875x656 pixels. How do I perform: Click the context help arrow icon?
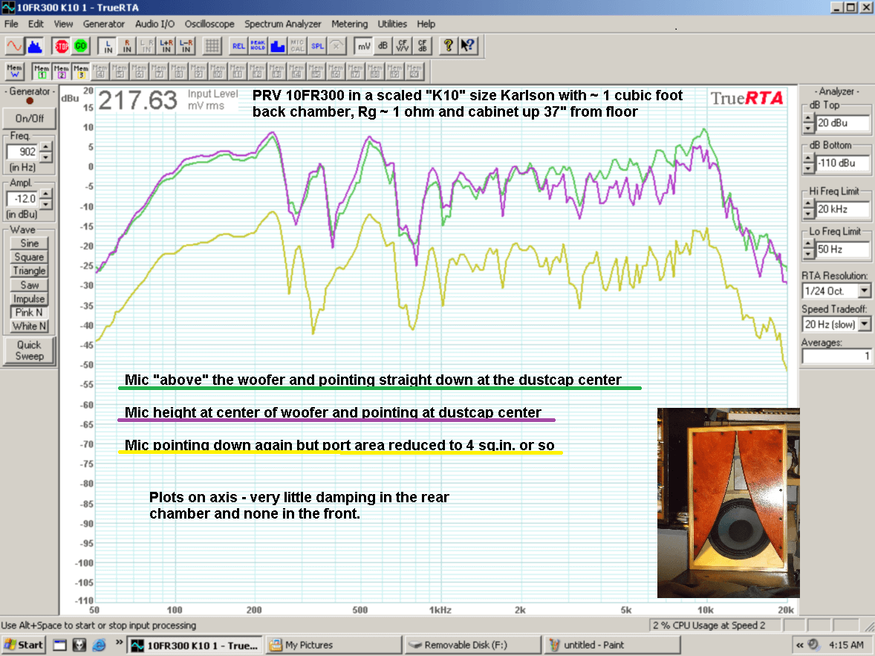coord(468,46)
